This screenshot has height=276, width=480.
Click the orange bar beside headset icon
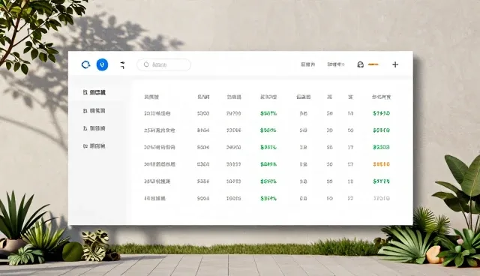(373, 64)
